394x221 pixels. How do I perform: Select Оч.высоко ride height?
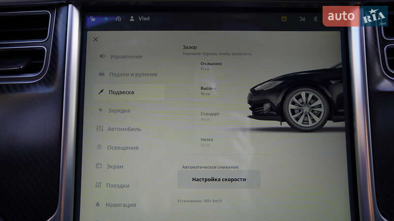(211, 66)
